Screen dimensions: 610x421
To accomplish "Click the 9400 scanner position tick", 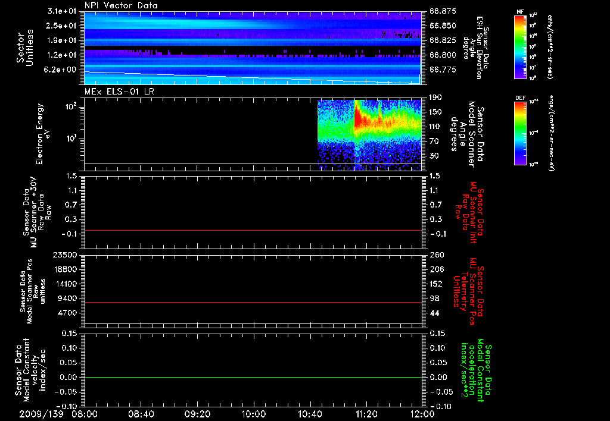I will point(67,299).
